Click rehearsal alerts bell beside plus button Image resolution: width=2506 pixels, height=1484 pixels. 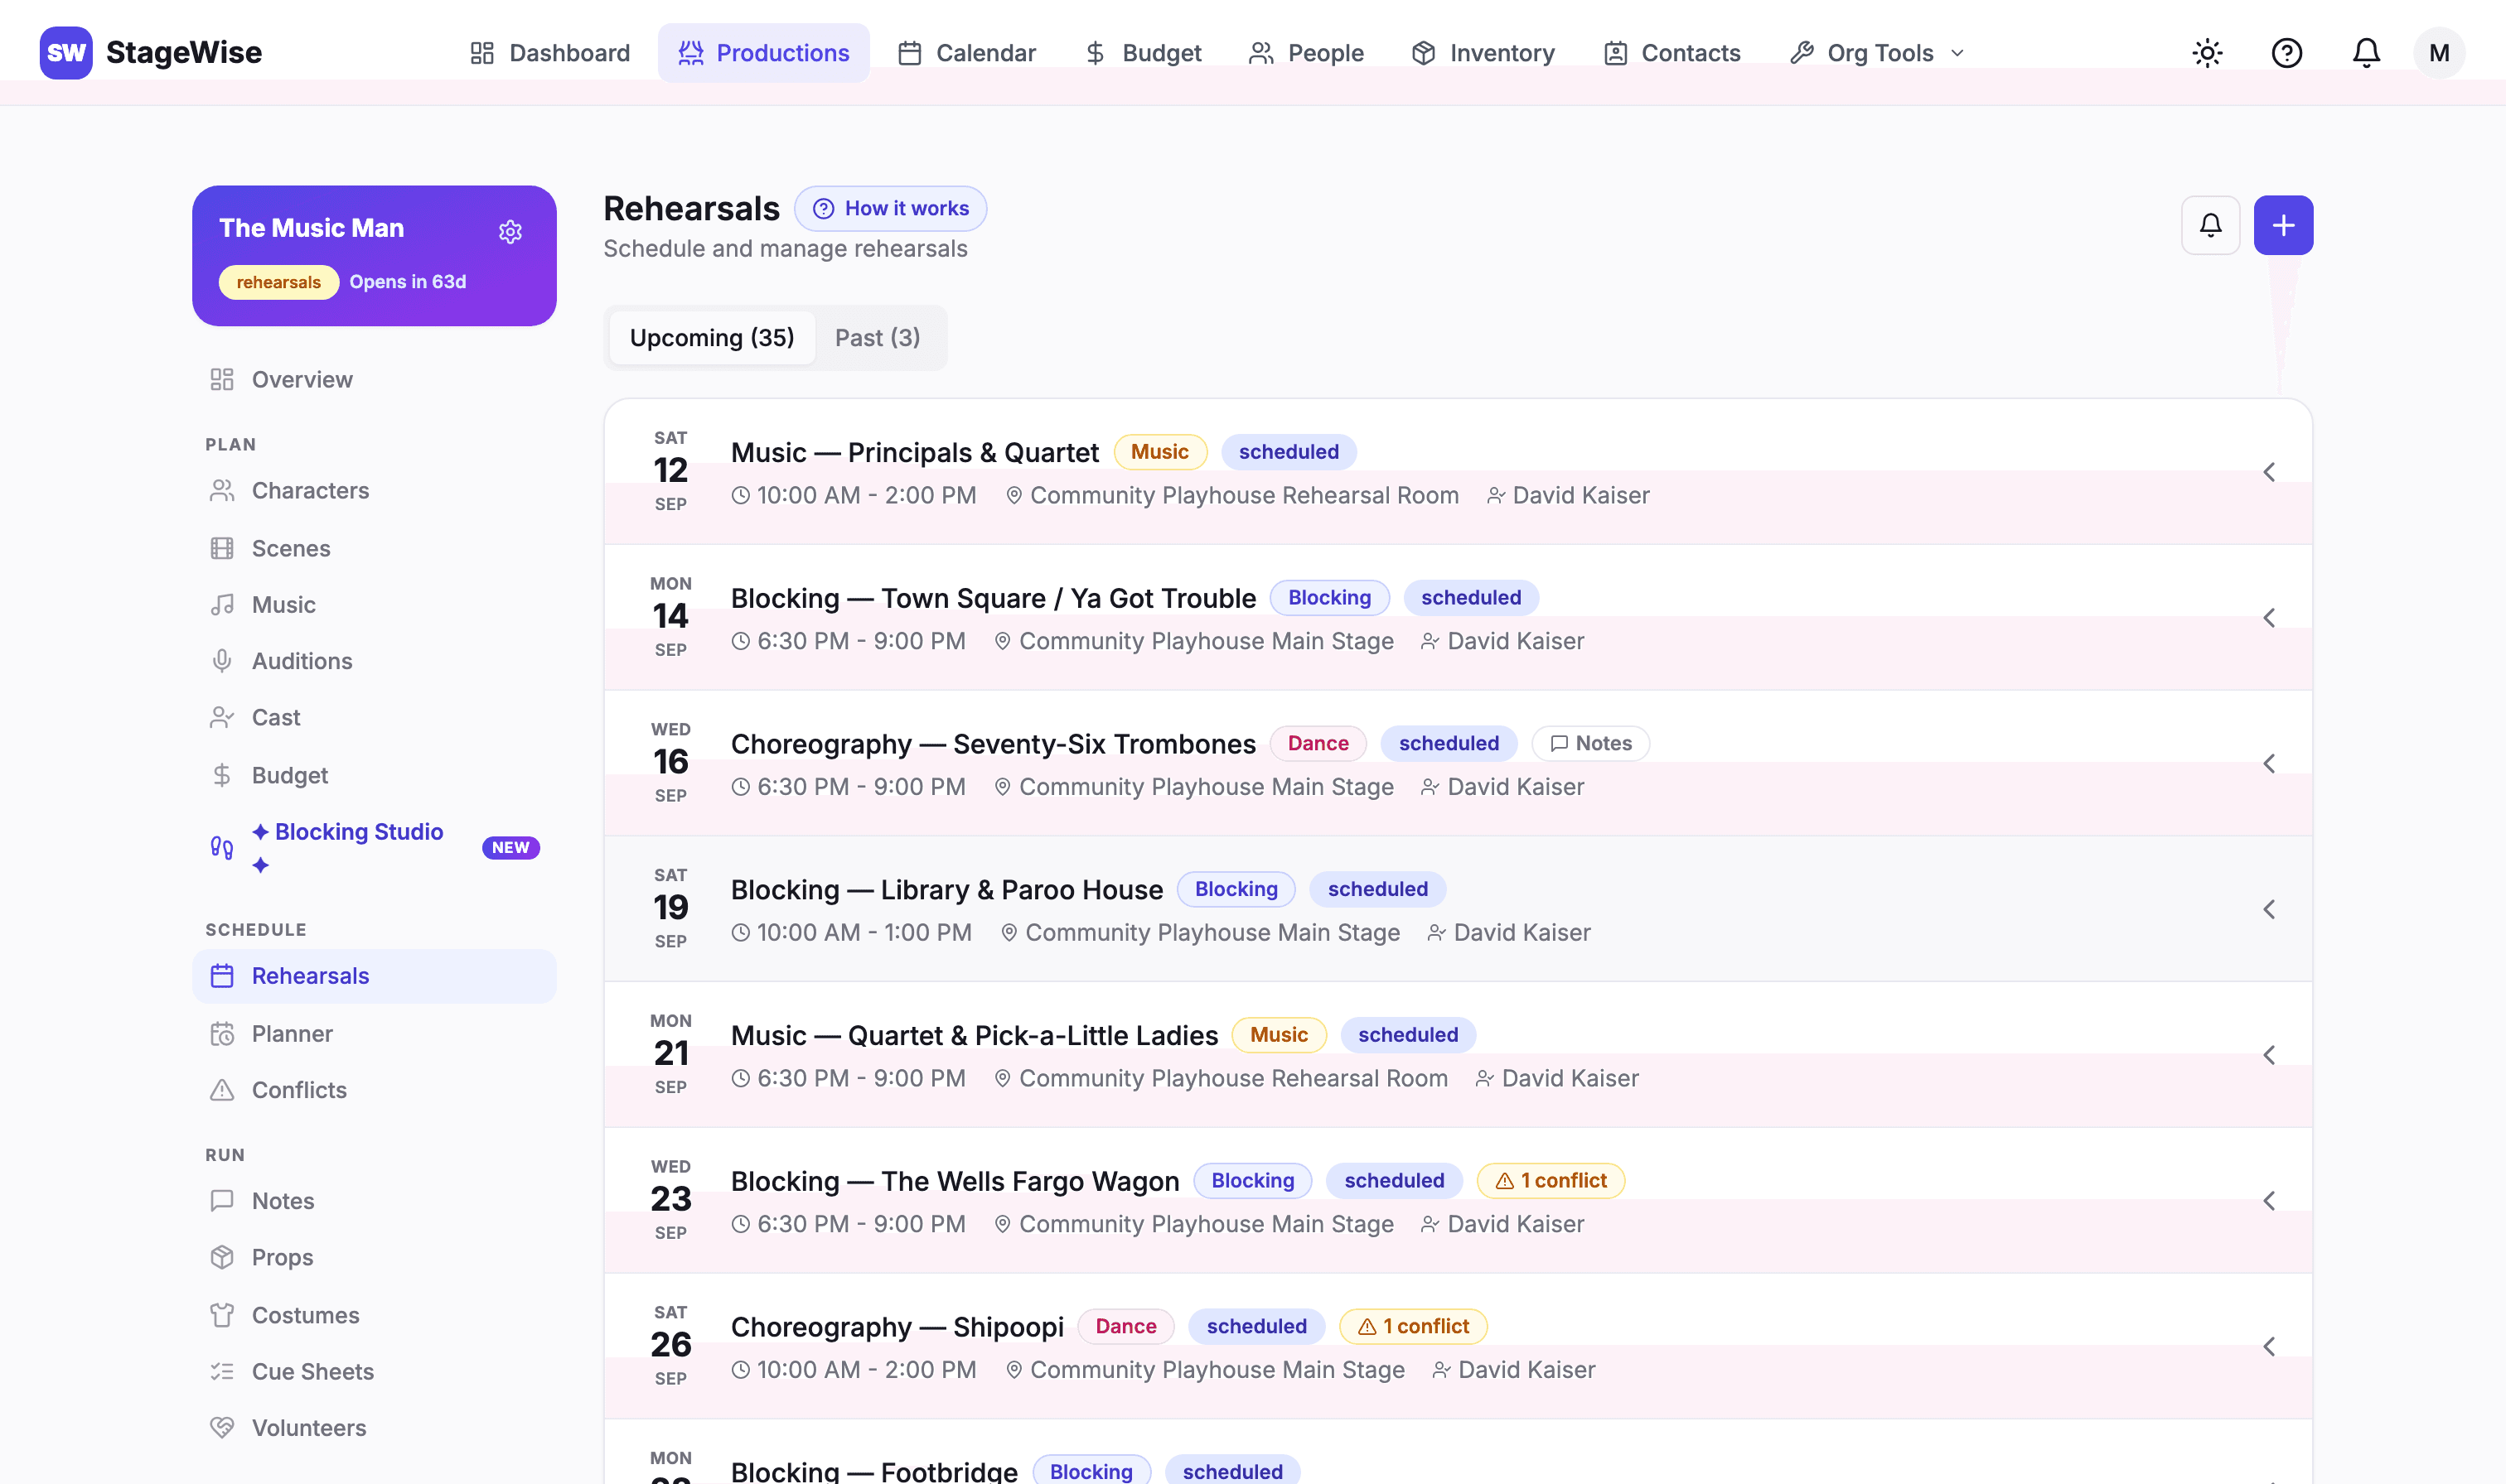pos(2210,225)
